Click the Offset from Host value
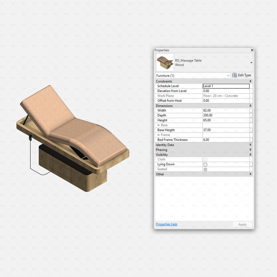The height and width of the screenshot is (277, 277). [226, 101]
